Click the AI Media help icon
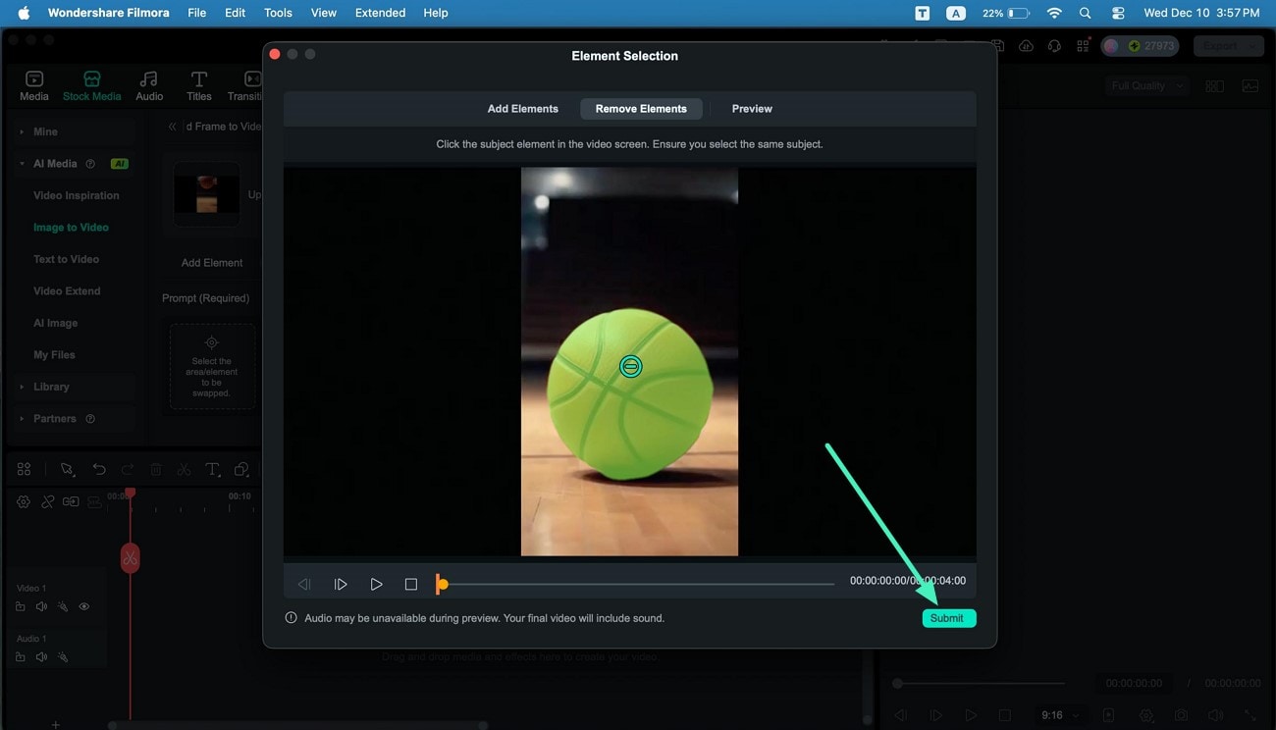Viewport: 1276px width, 730px height. click(90, 164)
